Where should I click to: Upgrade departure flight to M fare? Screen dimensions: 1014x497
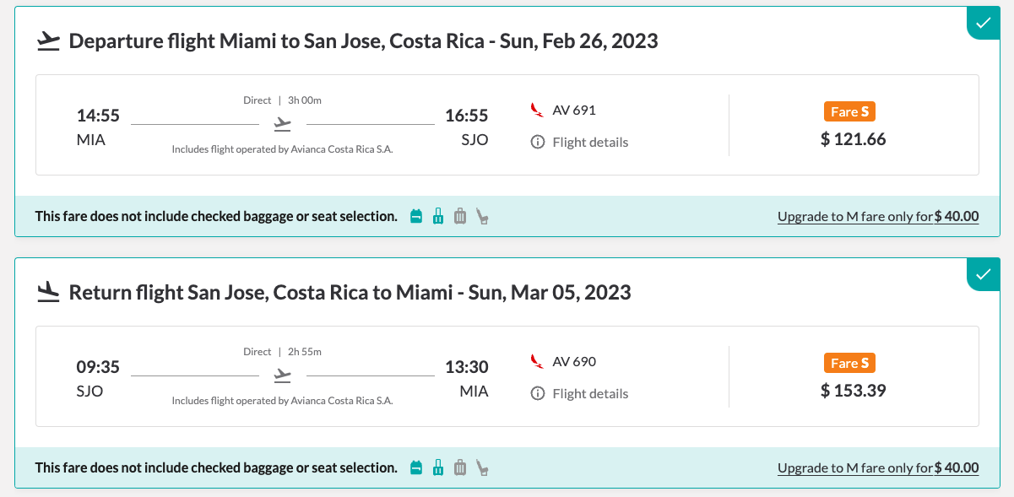pos(878,217)
